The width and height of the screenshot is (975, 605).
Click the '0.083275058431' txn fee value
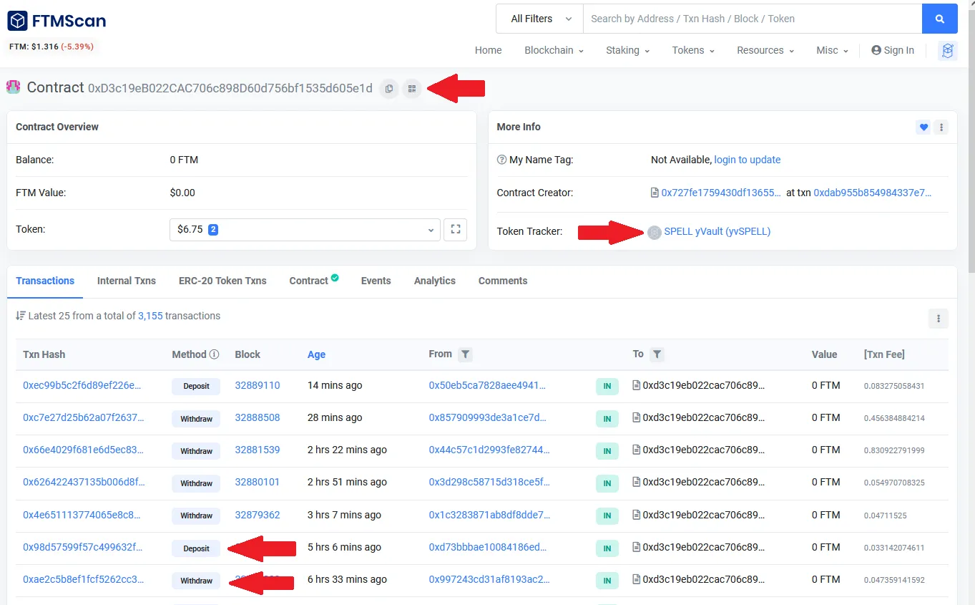point(894,386)
